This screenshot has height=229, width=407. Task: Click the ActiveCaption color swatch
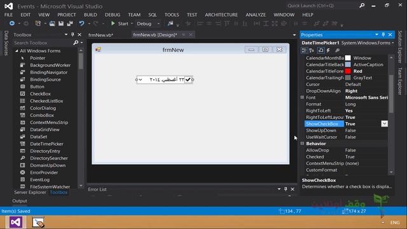coord(348,64)
